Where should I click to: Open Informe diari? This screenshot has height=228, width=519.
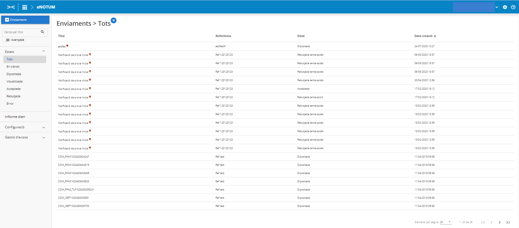[x=15, y=117]
